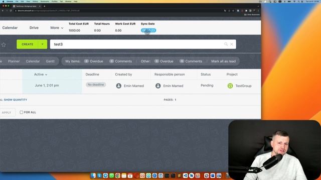Tick the FOR ALL checkbox
The image size is (321, 180).
[x=21, y=112]
